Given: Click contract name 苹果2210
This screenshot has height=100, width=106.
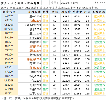Looking at the screenshot, I should 35,89.
